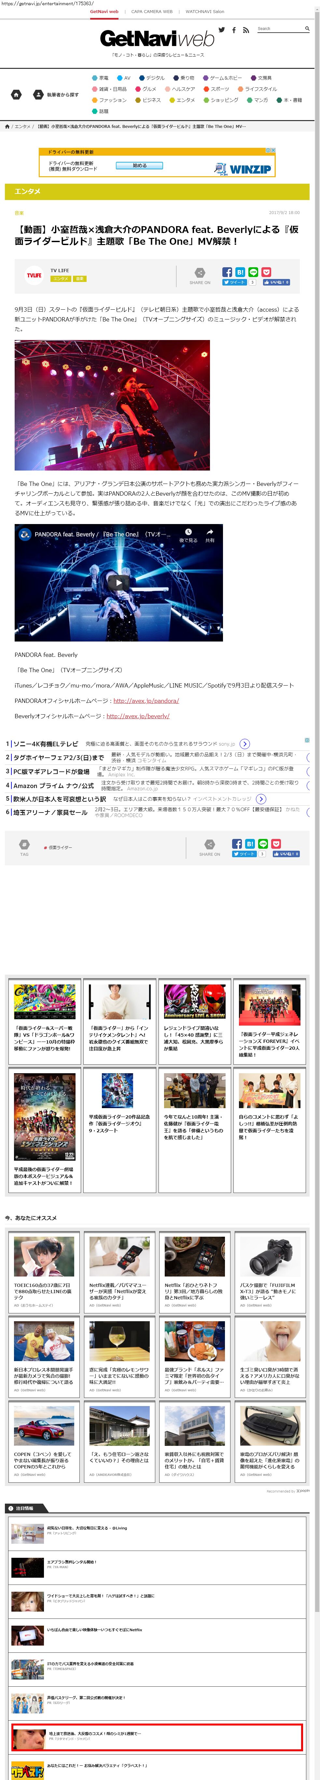
Task: Open CAPA CAMERA WEB tab
Action: coord(152,12)
